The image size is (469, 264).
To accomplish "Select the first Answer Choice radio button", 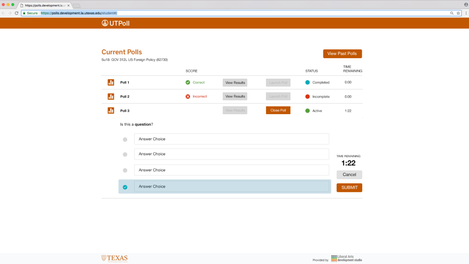I will 125,139.
